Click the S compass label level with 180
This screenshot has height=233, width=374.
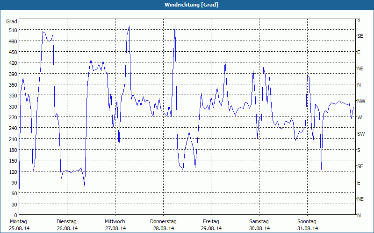[359, 150]
